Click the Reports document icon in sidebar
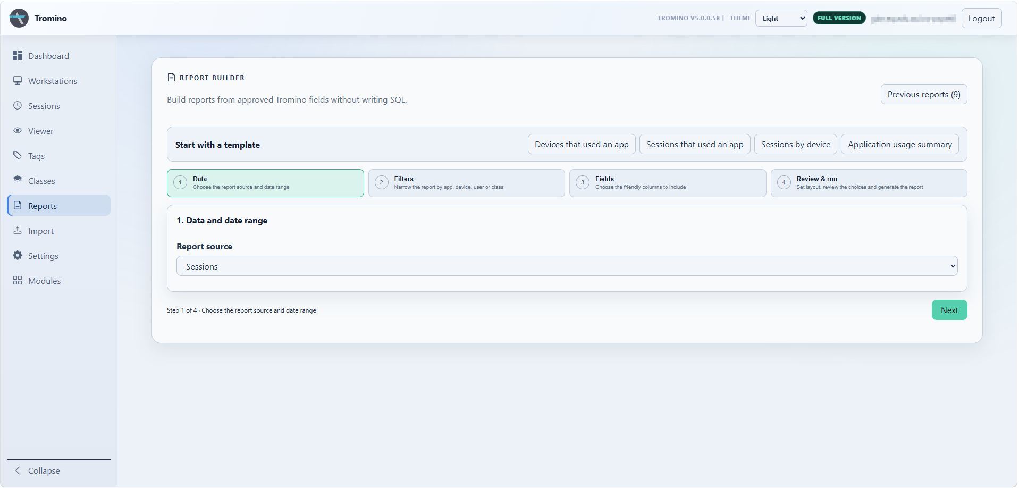 (18, 206)
